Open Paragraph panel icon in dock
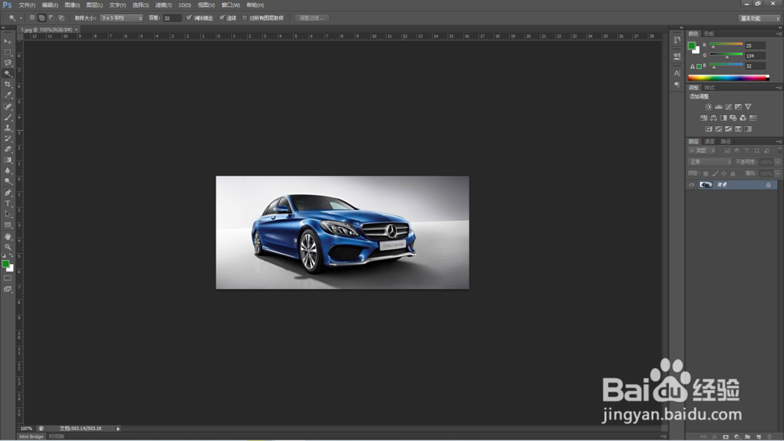This screenshot has height=441, width=784. click(677, 85)
